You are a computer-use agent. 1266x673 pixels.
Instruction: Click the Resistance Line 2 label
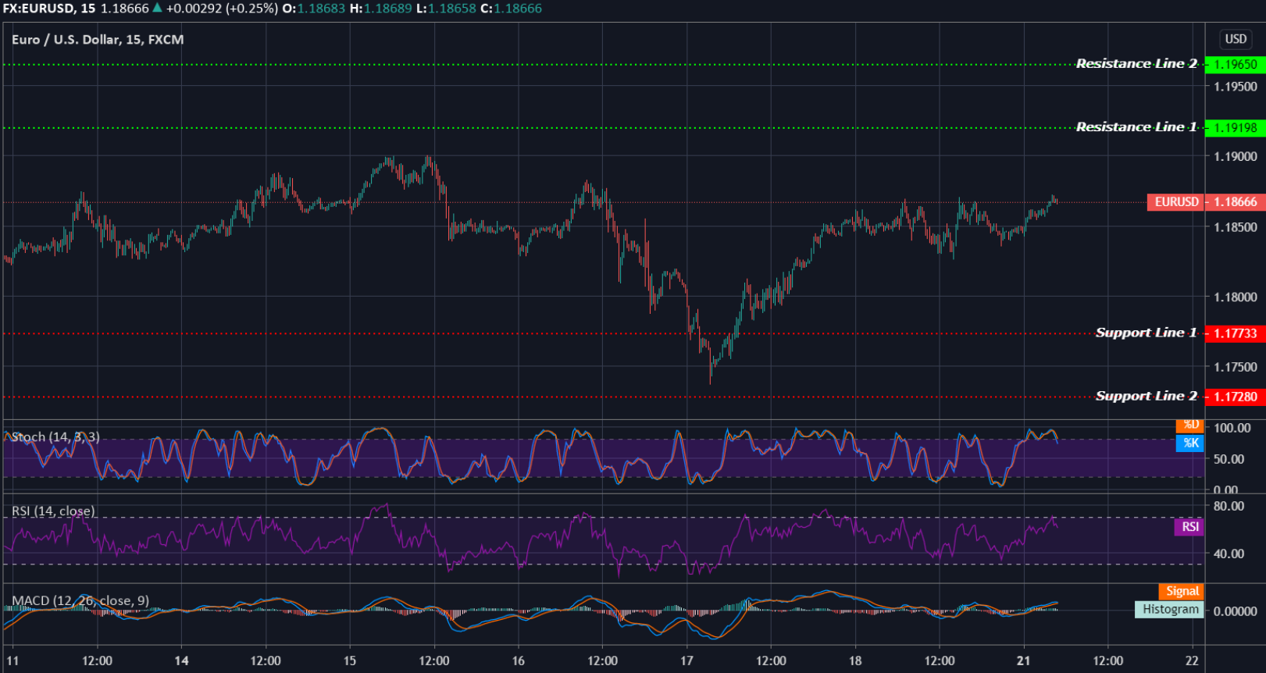click(x=1136, y=63)
